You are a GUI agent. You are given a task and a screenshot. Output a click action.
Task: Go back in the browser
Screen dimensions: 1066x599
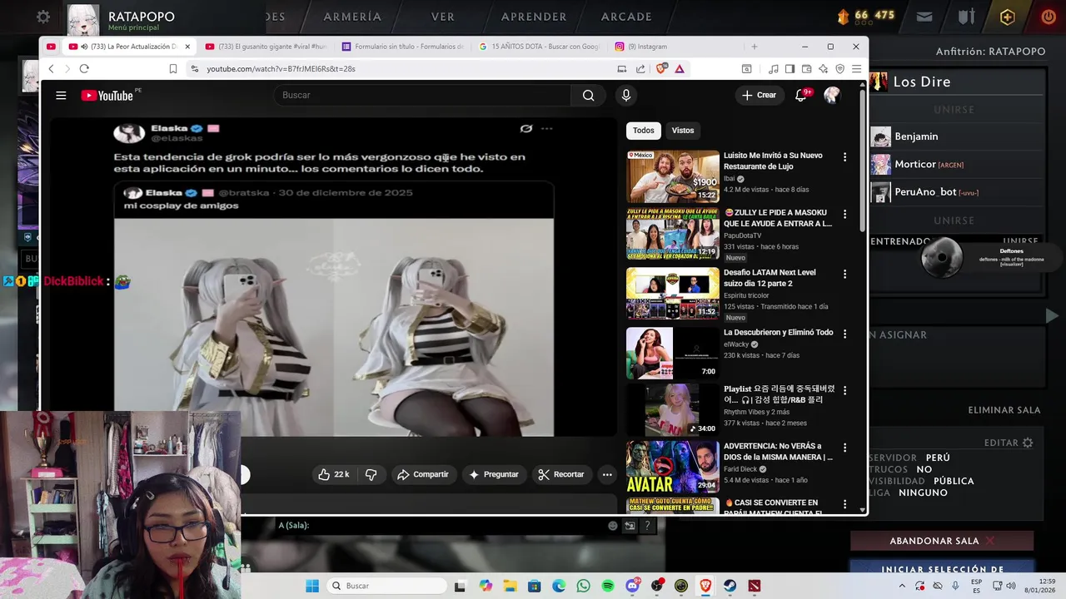51,68
